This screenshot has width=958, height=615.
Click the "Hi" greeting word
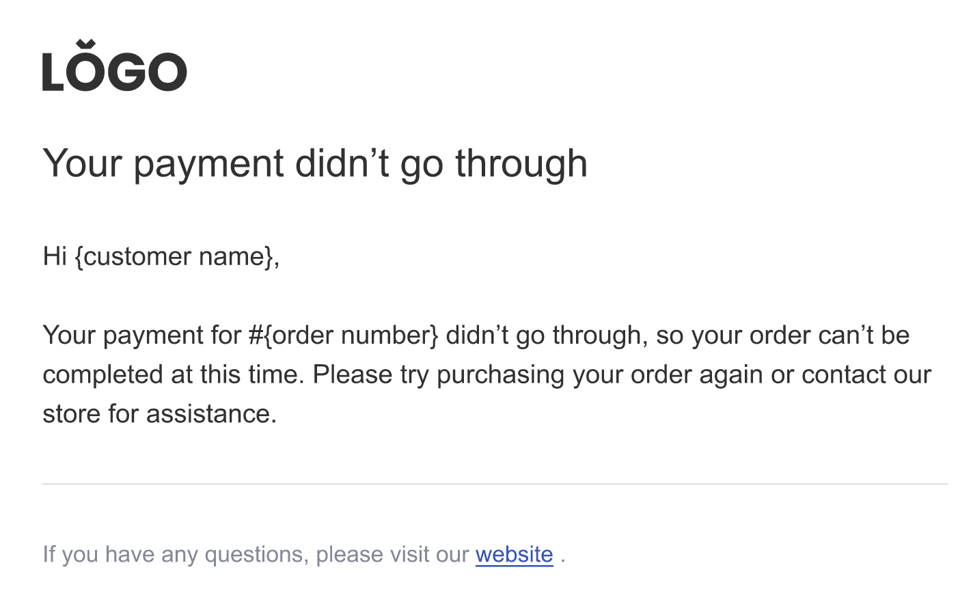(55, 257)
